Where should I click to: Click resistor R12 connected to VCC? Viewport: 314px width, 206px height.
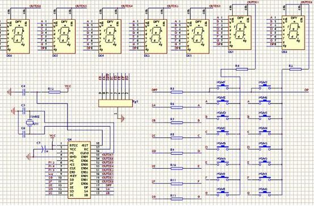tap(55, 92)
